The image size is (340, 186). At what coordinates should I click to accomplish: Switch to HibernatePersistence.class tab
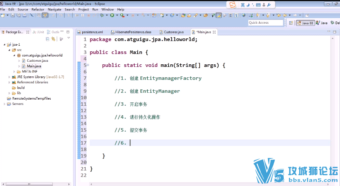pos(131,32)
